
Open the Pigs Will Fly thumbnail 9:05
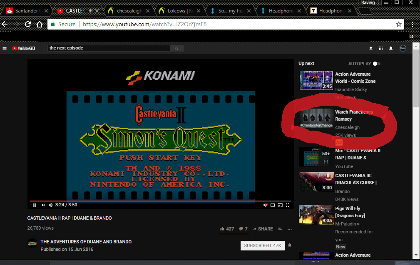[x=316, y=214]
